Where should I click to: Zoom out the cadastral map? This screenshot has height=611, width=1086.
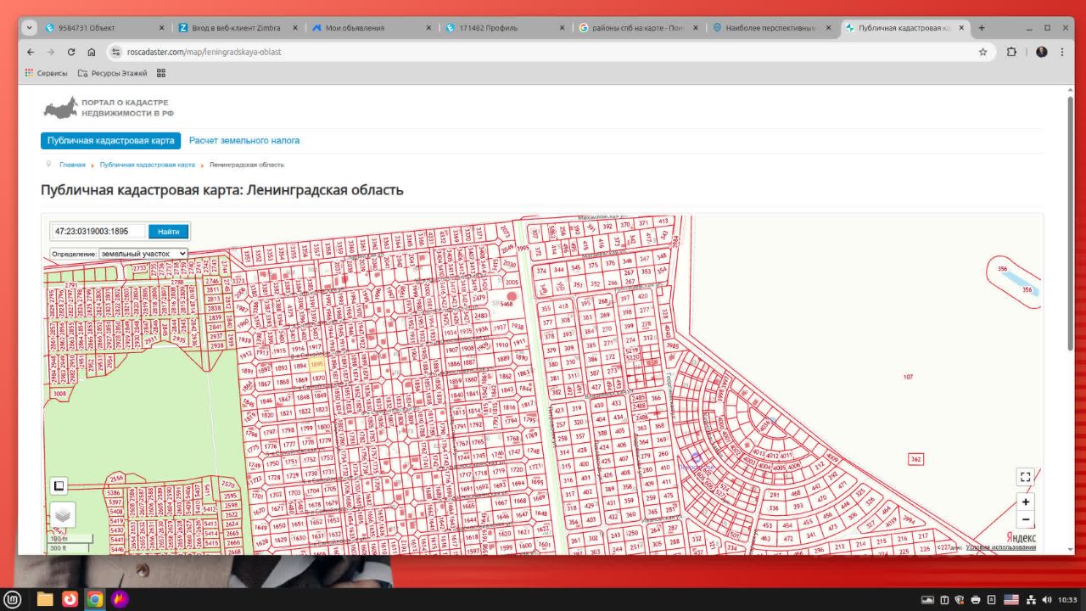click(1026, 519)
